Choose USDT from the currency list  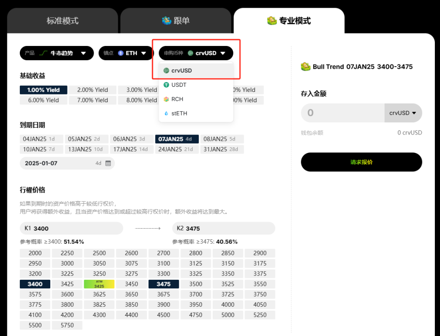[x=196, y=85]
